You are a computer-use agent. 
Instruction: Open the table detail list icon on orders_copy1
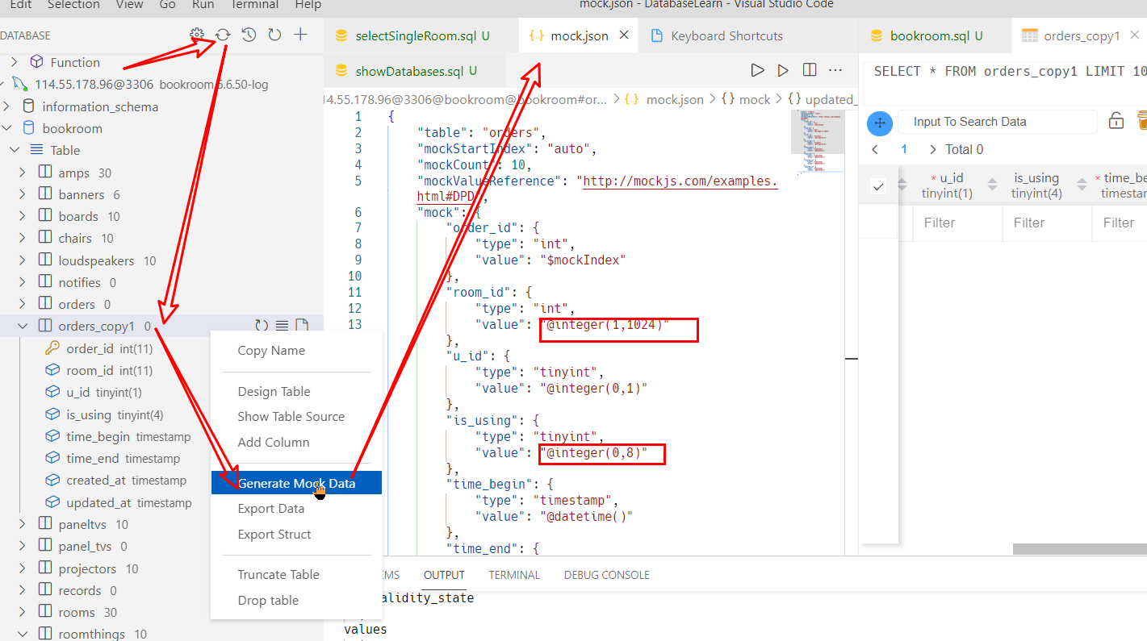281,325
